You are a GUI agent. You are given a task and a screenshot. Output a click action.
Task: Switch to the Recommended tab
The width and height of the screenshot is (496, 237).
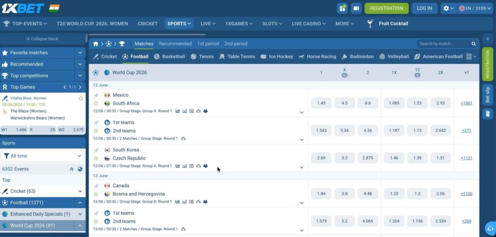[x=175, y=44]
